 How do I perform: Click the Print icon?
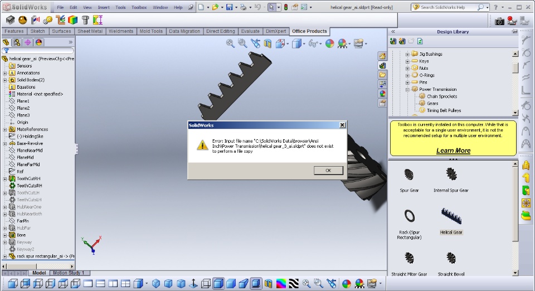(244, 7)
